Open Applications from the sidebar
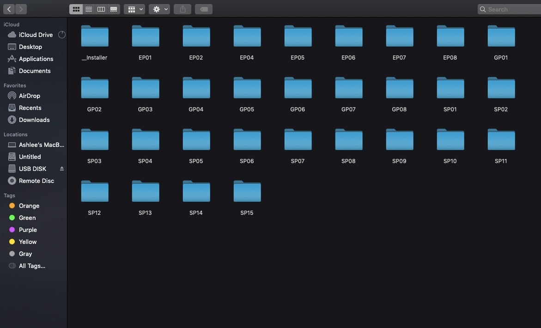541x328 pixels. pos(36,59)
